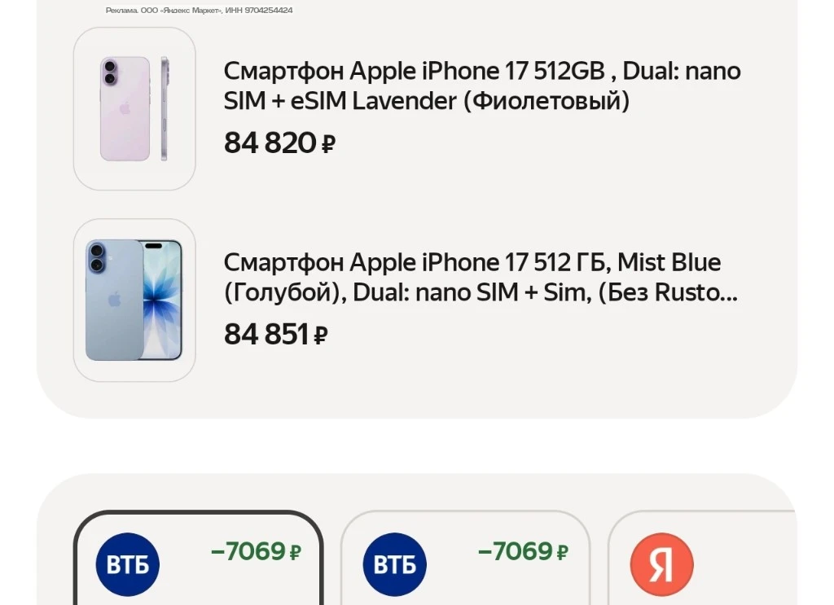Open the Mist Blue iPhone 17 product image
This screenshot has height=605, width=834.
[x=134, y=300]
